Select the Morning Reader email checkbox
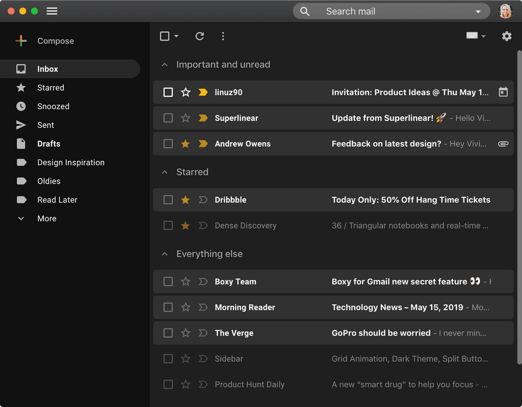 pos(168,307)
